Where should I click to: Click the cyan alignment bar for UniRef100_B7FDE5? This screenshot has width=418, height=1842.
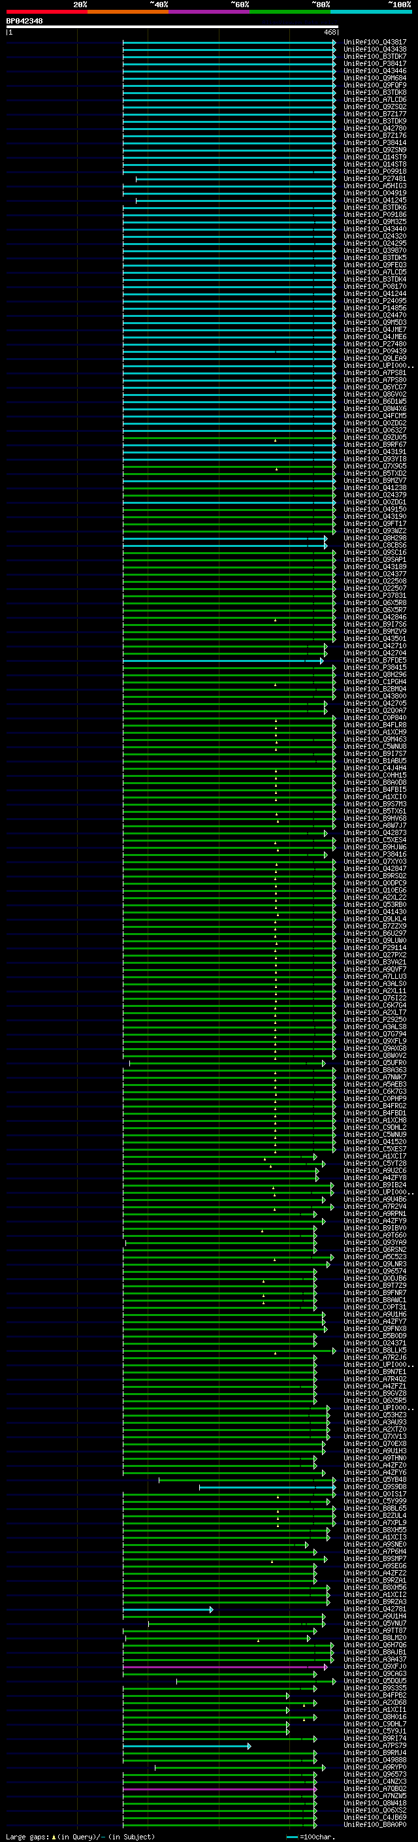(x=223, y=661)
